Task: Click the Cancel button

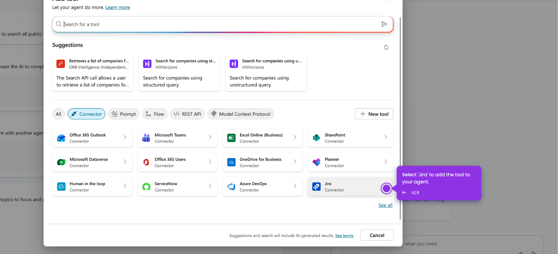Action: [x=377, y=235]
